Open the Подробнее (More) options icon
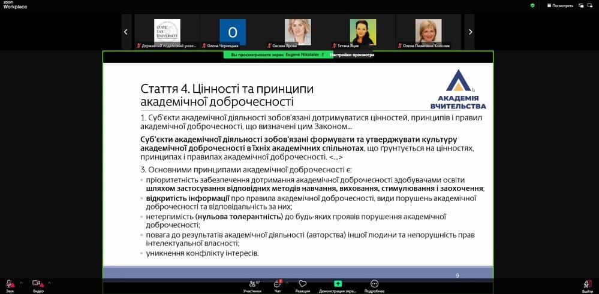599x294 pixels. click(374, 283)
